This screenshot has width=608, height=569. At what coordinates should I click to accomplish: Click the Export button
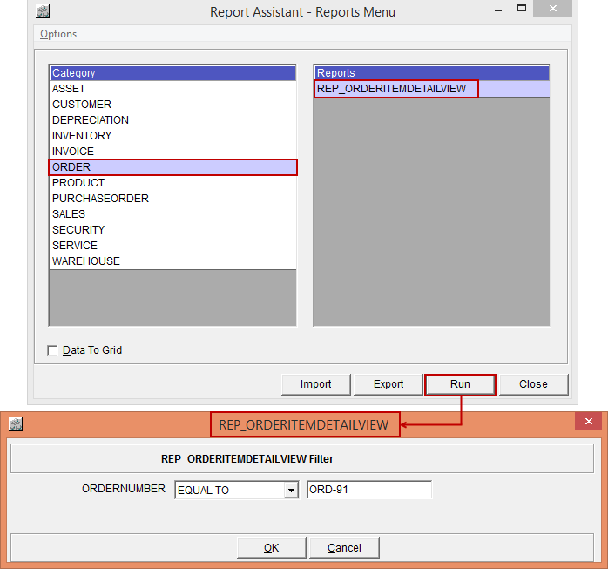point(388,384)
